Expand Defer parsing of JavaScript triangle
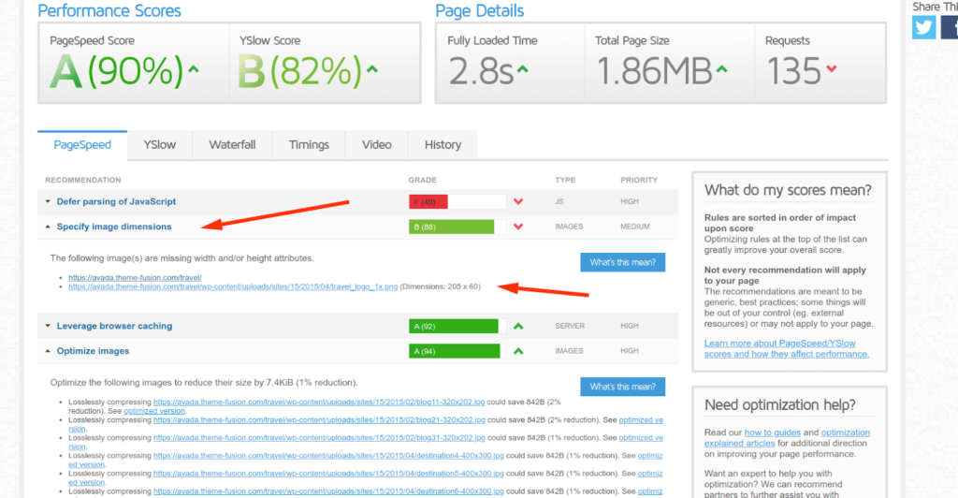 [48, 201]
